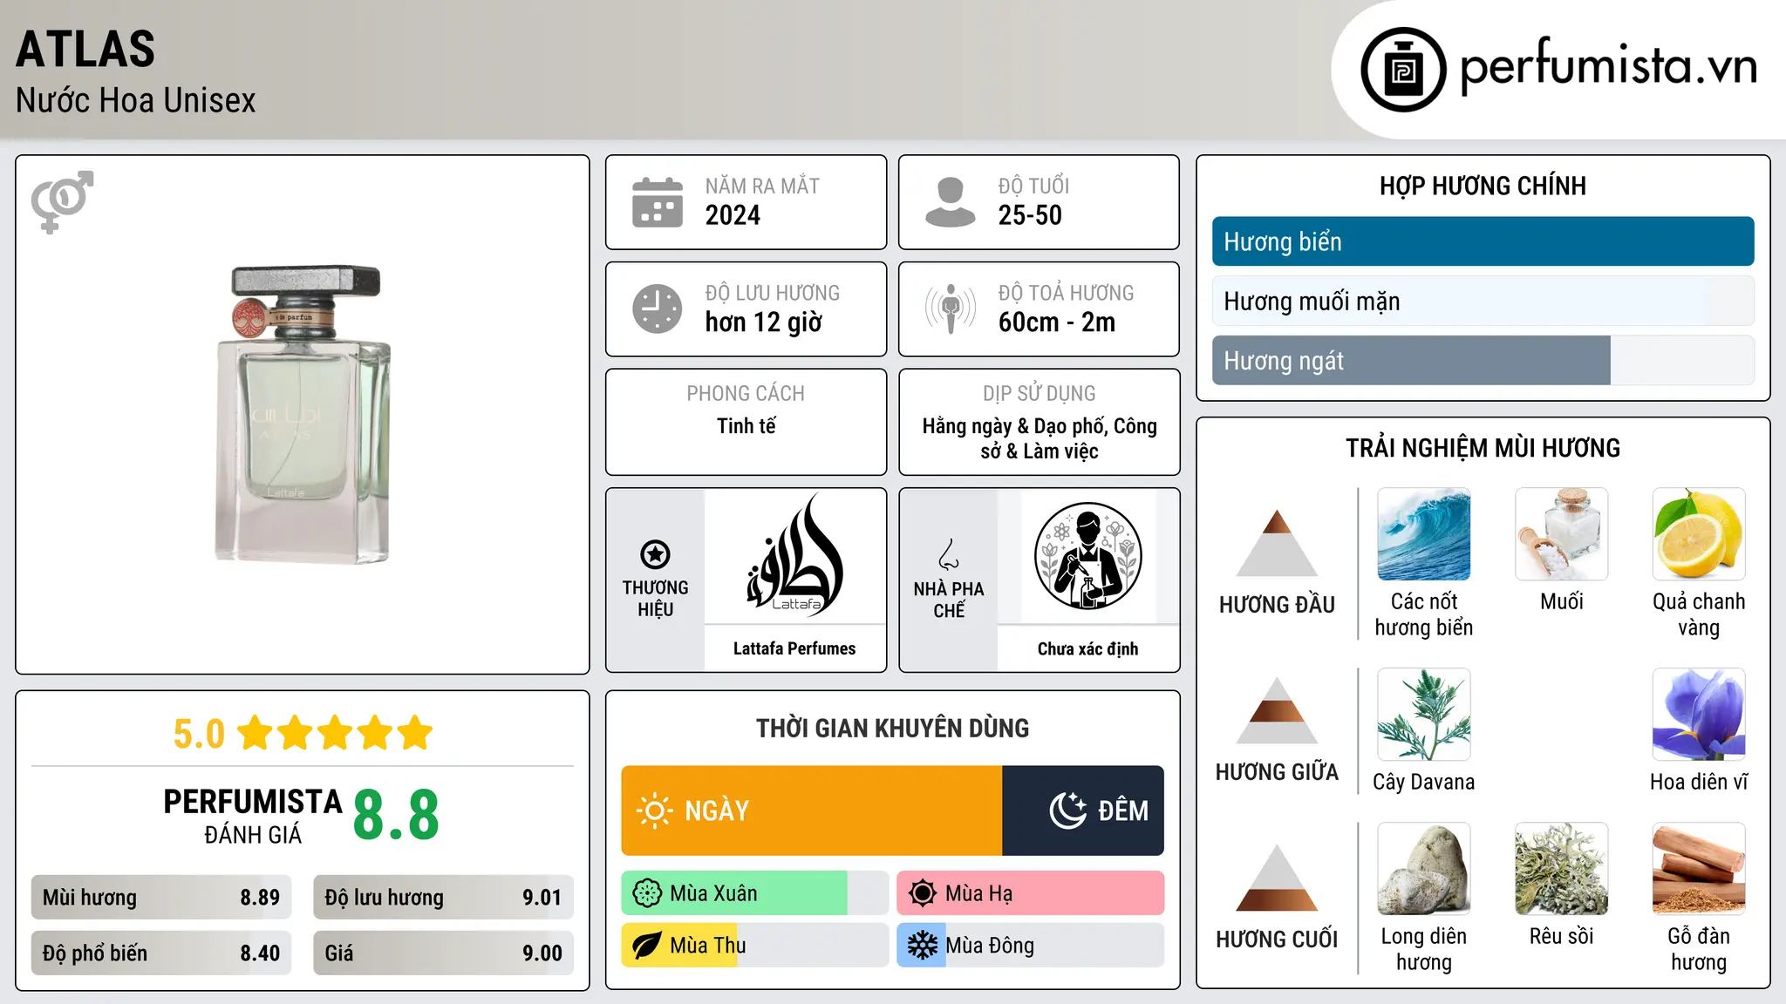Select the Gỗ đàn hương sandalwood image
The height and width of the screenshot is (1004, 1786).
tap(1699, 869)
